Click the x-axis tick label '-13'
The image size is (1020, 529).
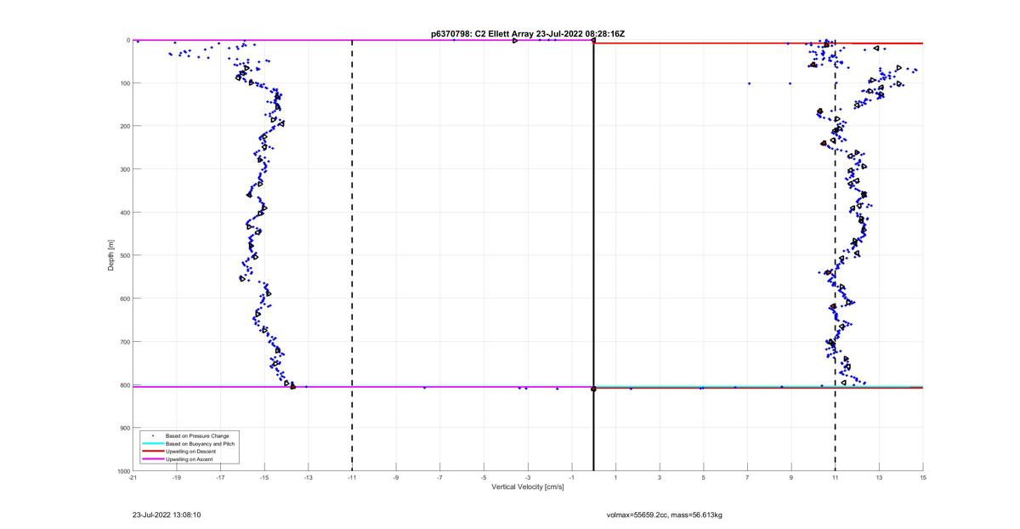(309, 477)
